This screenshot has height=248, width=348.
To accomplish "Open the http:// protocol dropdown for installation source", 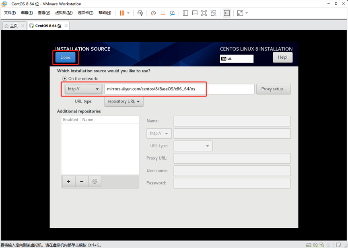I will [x=83, y=89].
